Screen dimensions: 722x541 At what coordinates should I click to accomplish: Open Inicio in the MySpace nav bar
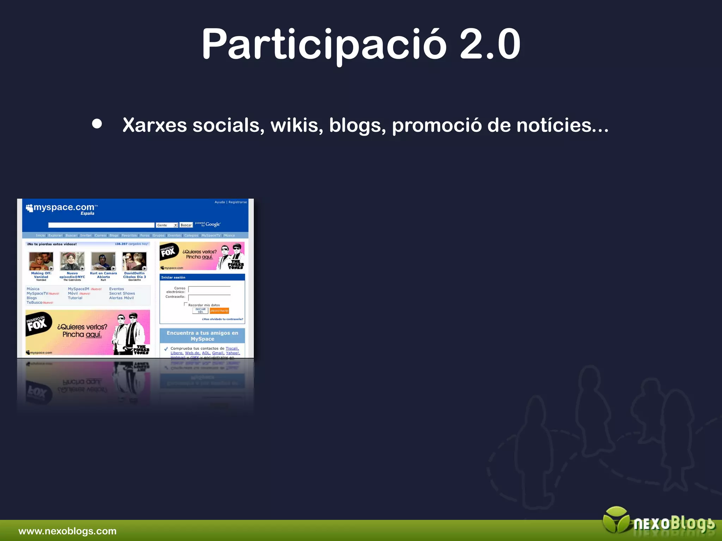(x=40, y=235)
